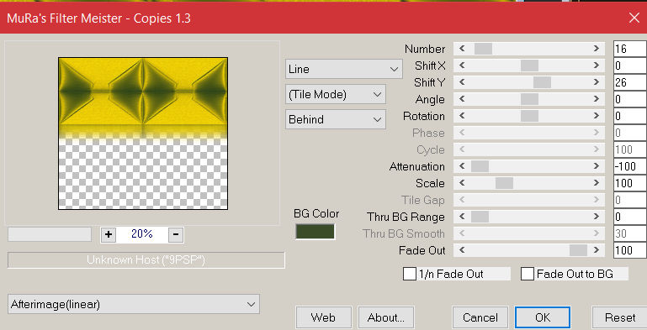Click the BG Color swatch
The width and height of the screenshot is (647, 330).
(x=315, y=232)
